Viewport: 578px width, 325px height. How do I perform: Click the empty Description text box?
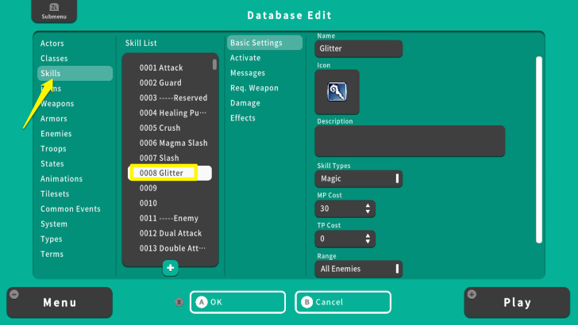point(410,141)
